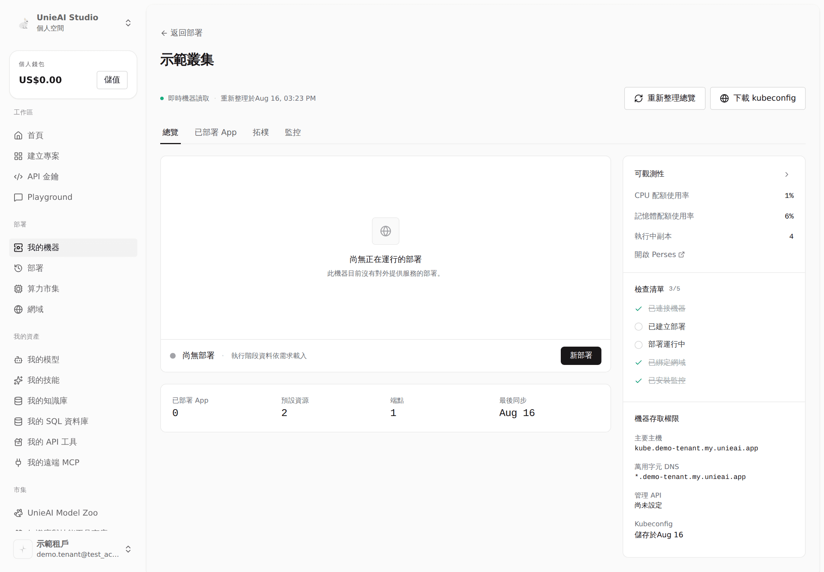Download kubeconfig button
824x572 pixels.
758,98
